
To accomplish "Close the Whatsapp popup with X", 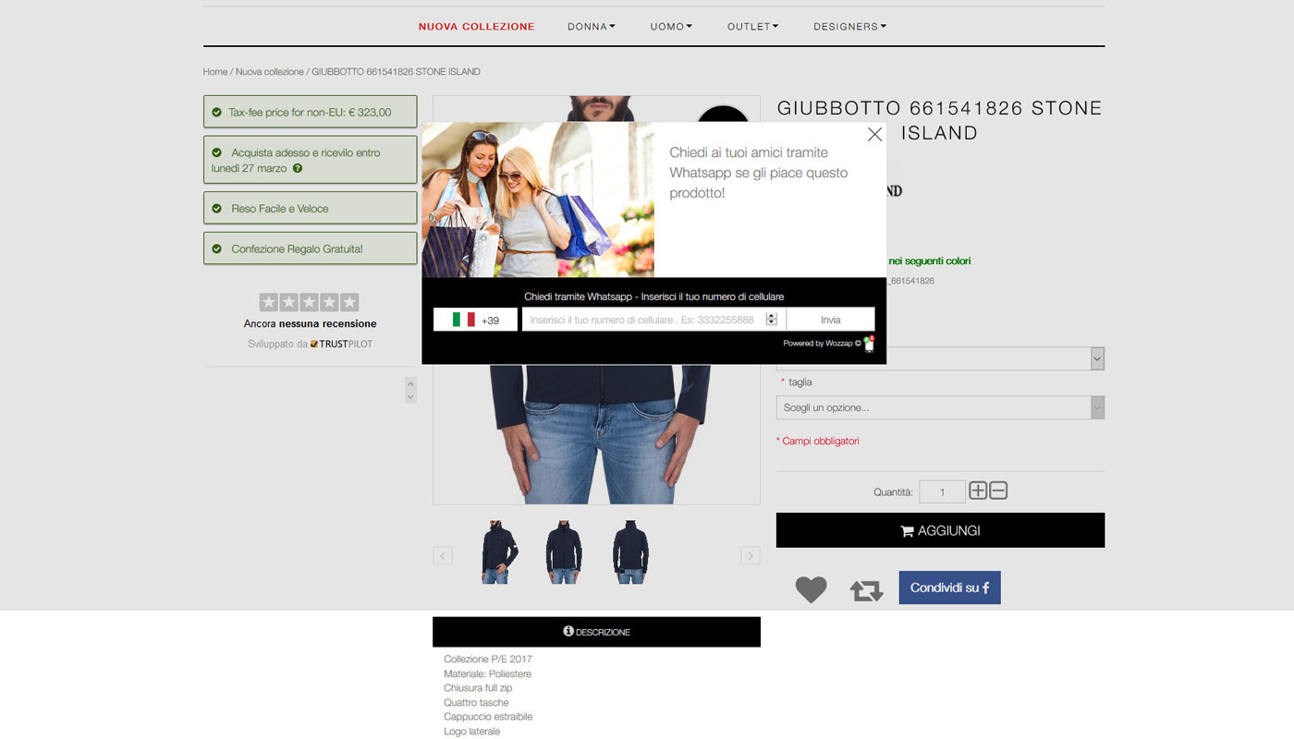I will 874,135.
